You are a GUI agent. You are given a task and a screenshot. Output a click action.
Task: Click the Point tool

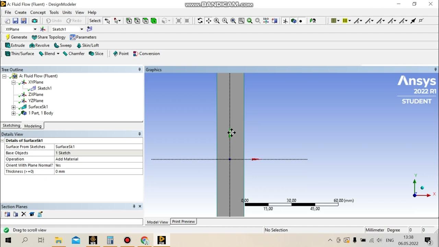point(121,54)
